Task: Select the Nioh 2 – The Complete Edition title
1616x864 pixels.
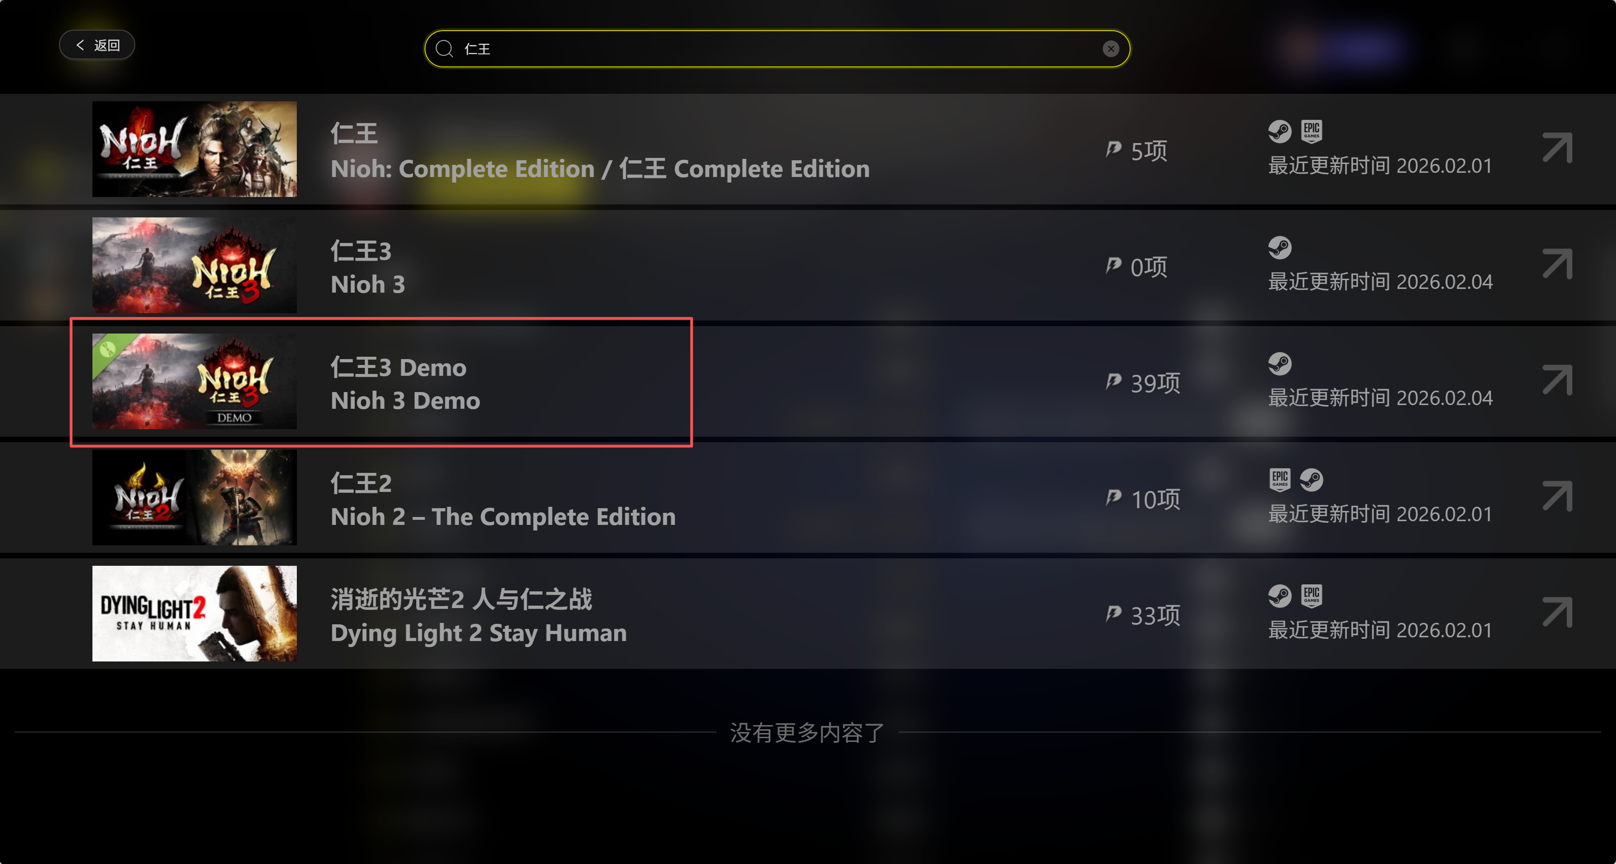Action: point(503,517)
